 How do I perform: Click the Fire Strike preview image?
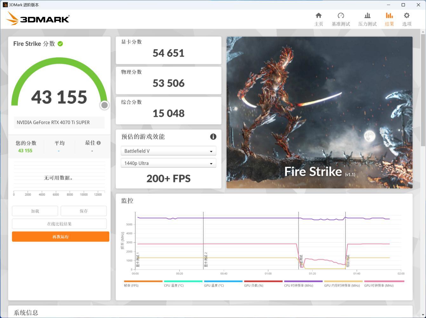pos(320,112)
